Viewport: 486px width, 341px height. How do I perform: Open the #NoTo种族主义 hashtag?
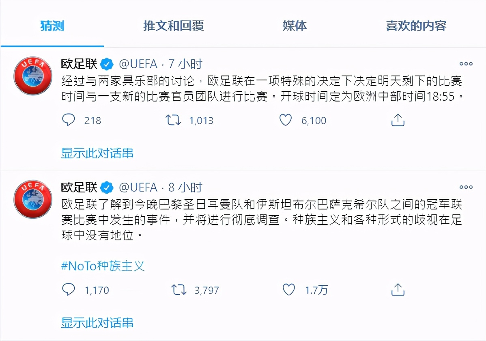click(x=102, y=265)
